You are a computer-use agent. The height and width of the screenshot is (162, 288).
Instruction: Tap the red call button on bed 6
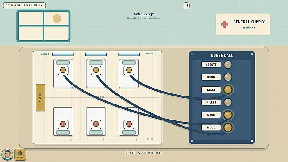tap(129, 124)
